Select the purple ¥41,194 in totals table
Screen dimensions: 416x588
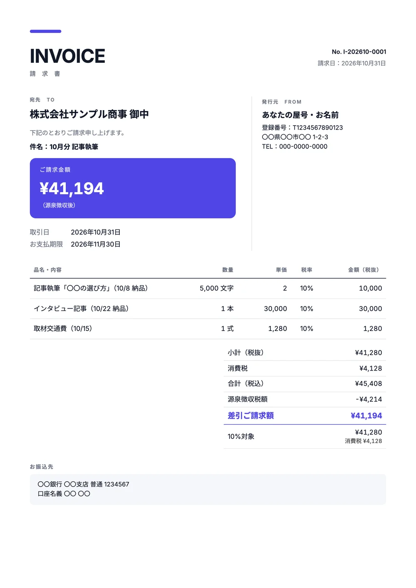pos(366,415)
